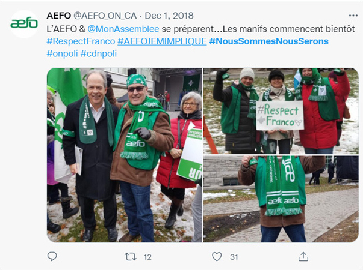Click the like count 31
This screenshot has height=270, width=363.
(234, 257)
